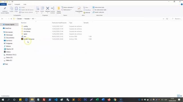Click Anclar al Acceso rápido pin icon

pyautogui.click(x=5, y=8)
